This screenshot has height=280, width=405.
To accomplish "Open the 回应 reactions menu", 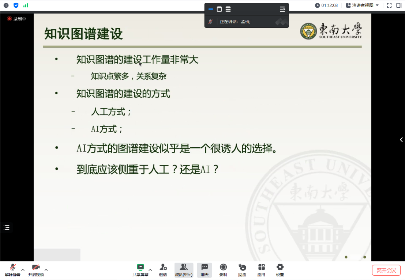I will 242,270.
